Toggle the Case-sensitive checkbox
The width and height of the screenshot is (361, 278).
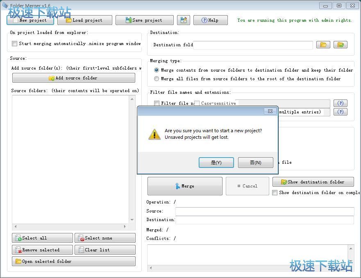(x=197, y=103)
